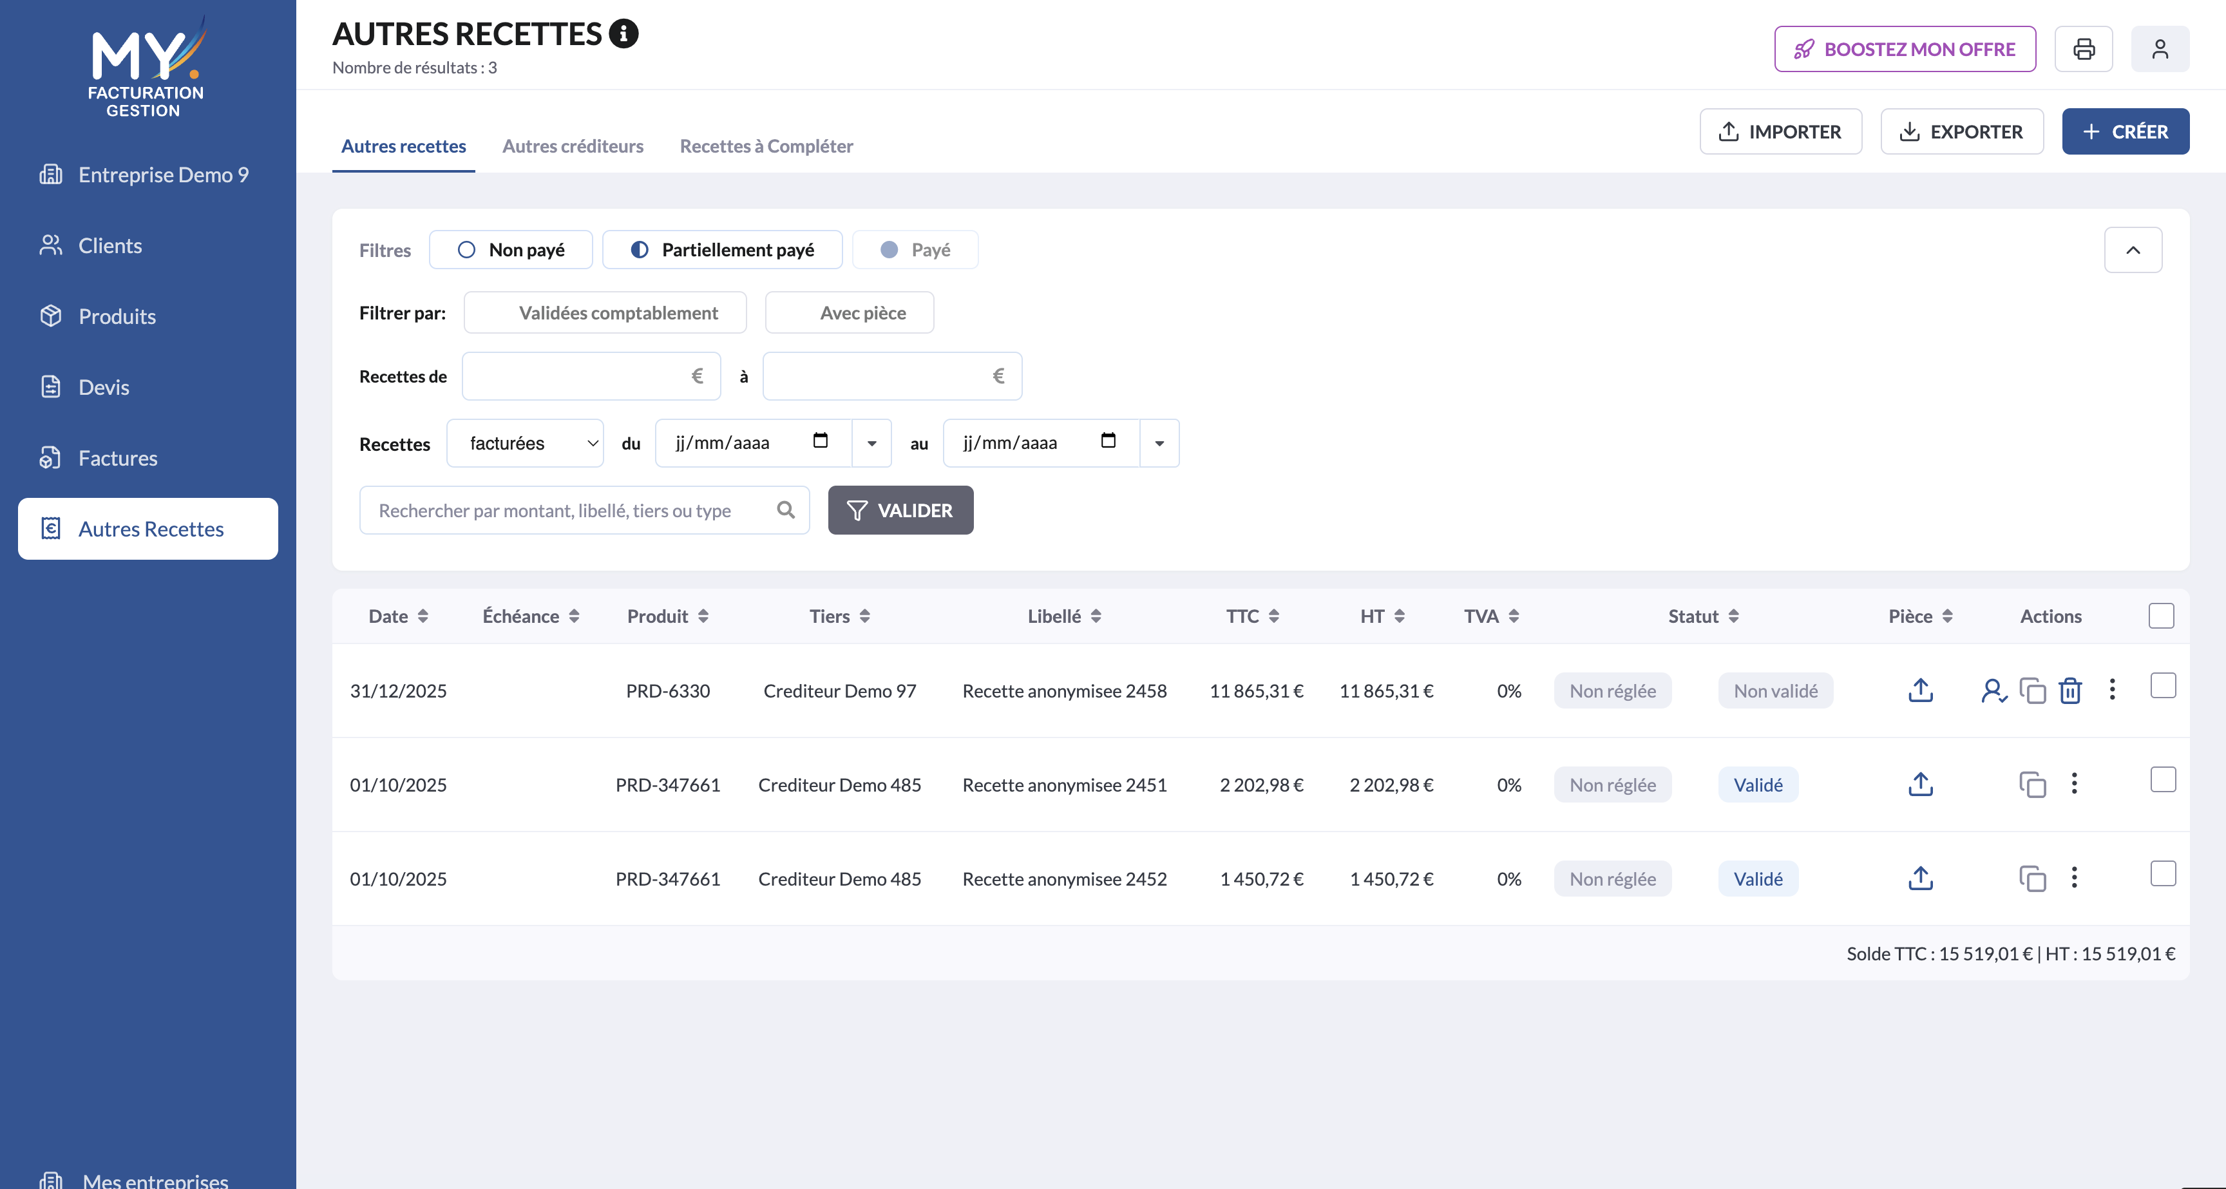Open the user profile icon
The height and width of the screenshot is (1189, 2226).
point(2160,49)
